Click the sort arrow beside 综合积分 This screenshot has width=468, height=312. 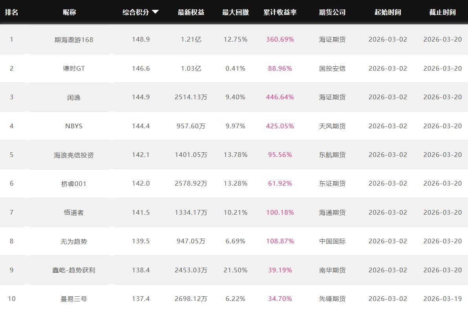click(x=155, y=12)
